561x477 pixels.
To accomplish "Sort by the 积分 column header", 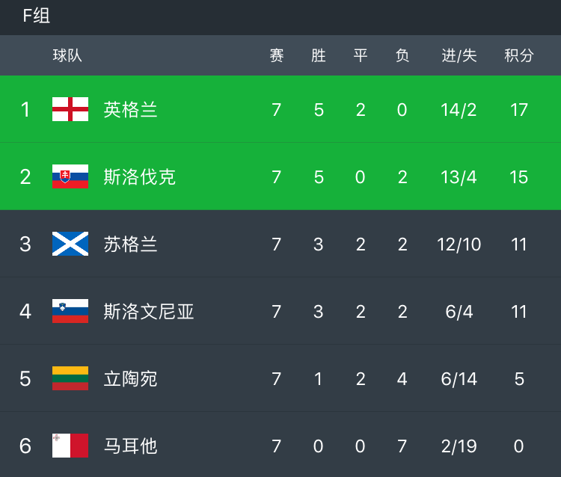I will [519, 55].
